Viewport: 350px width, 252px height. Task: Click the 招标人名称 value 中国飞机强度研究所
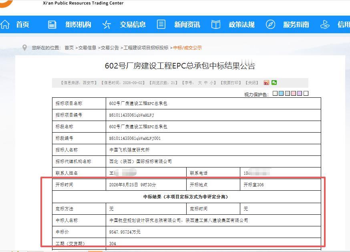tap(129, 150)
